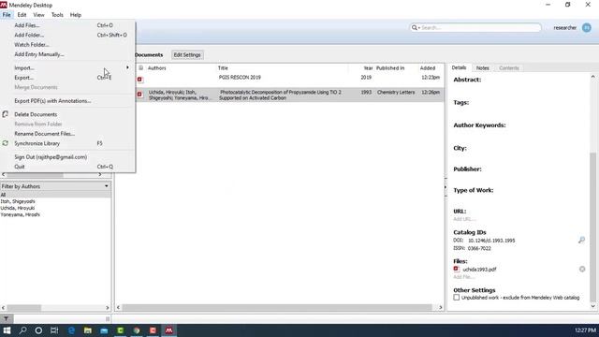The height and width of the screenshot is (337, 599).
Task: Switch to the Contents tab
Action: pyautogui.click(x=509, y=68)
